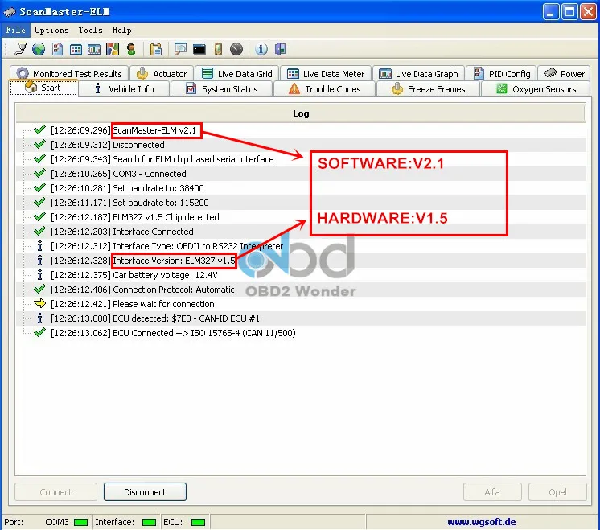This screenshot has width=600, height=530.
Task: Switch to the Actuator tab
Action: [162, 73]
